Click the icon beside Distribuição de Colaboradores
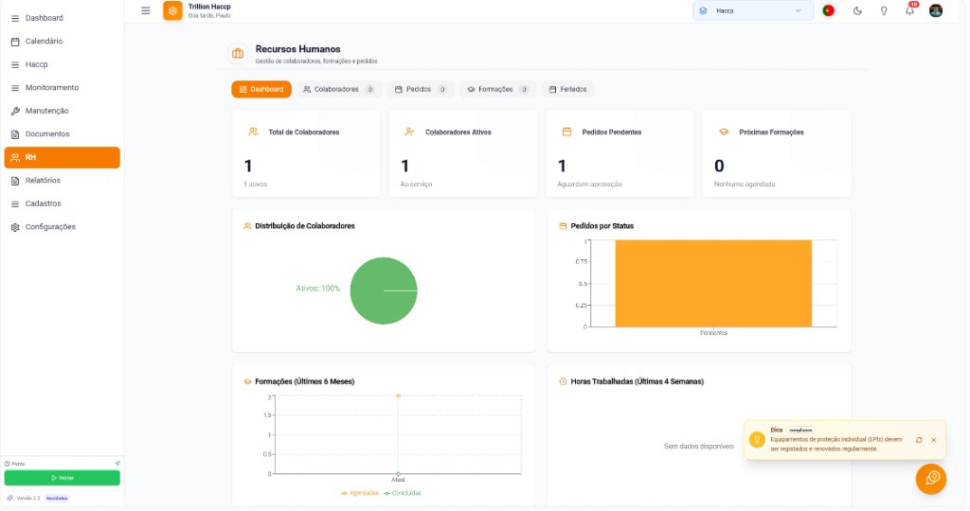This screenshot has width=970, height=511. click(247, 226)
